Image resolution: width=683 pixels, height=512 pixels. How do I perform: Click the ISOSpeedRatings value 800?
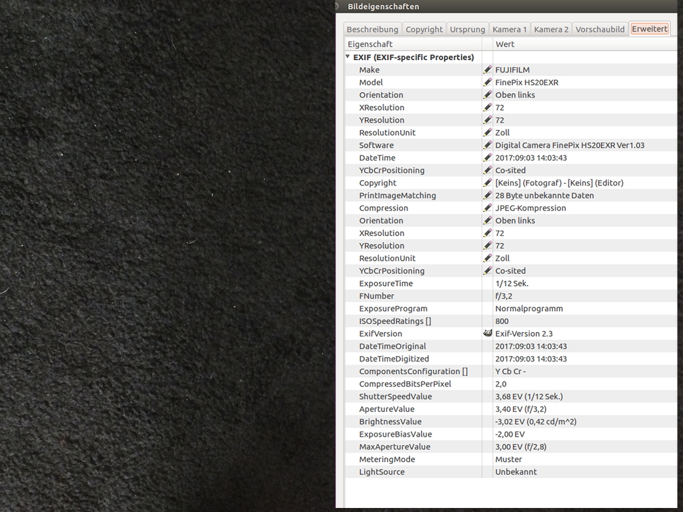point(502,321)
